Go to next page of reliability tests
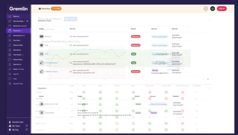This screenshot has width=238, height=135. [208, 79]
